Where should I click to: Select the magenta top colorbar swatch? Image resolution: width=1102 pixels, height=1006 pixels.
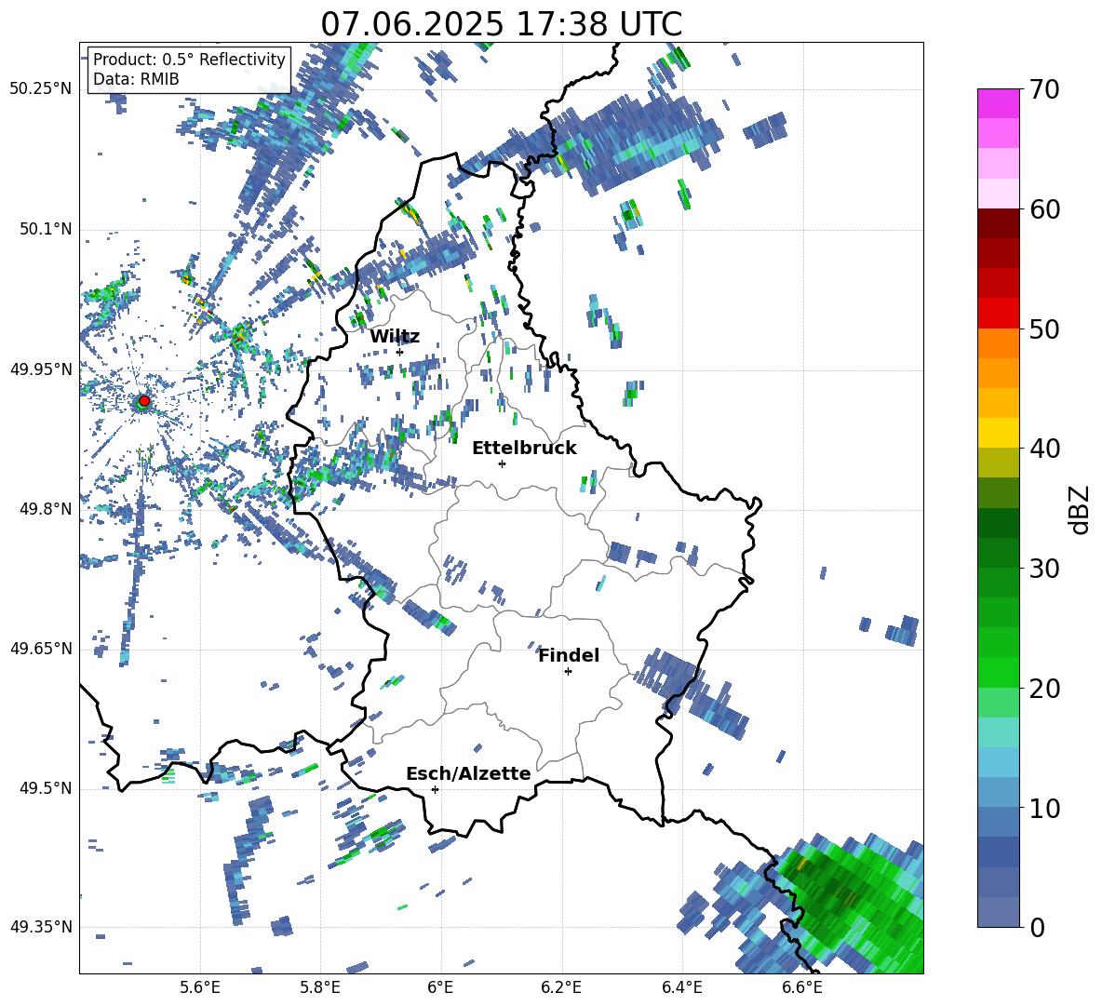[x=998, y=103]
